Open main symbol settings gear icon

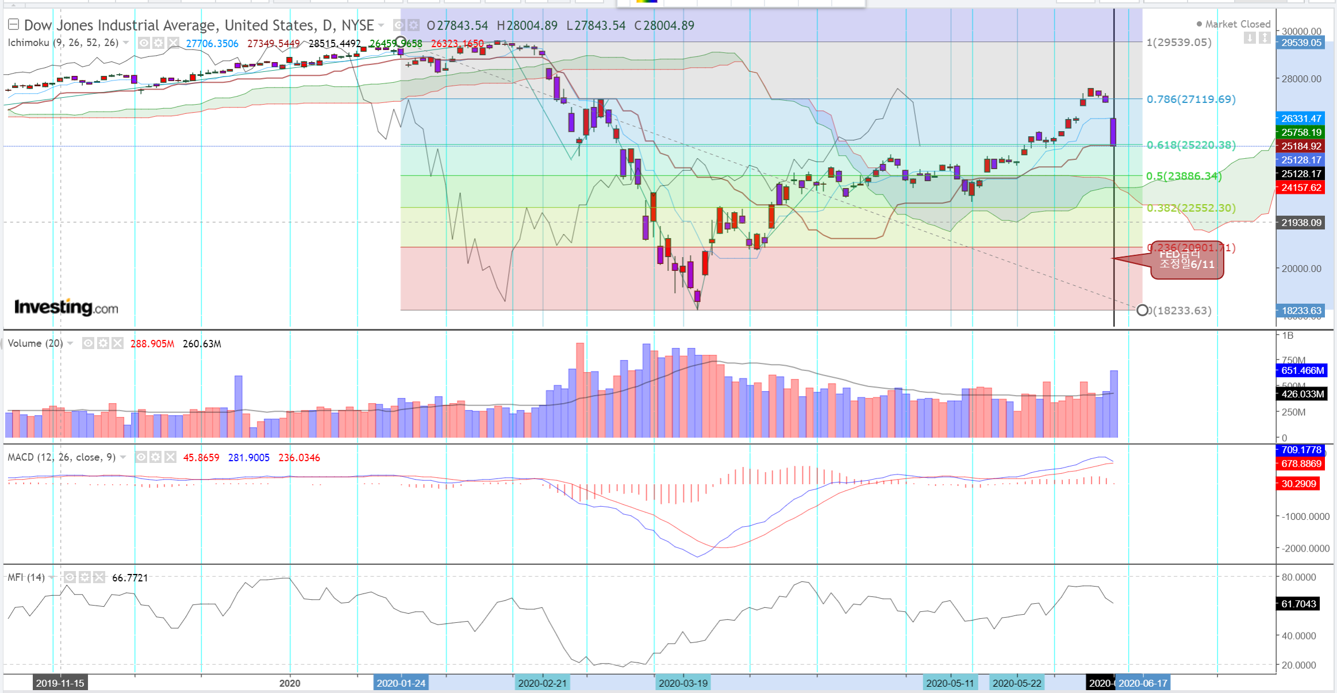[413, 25]
